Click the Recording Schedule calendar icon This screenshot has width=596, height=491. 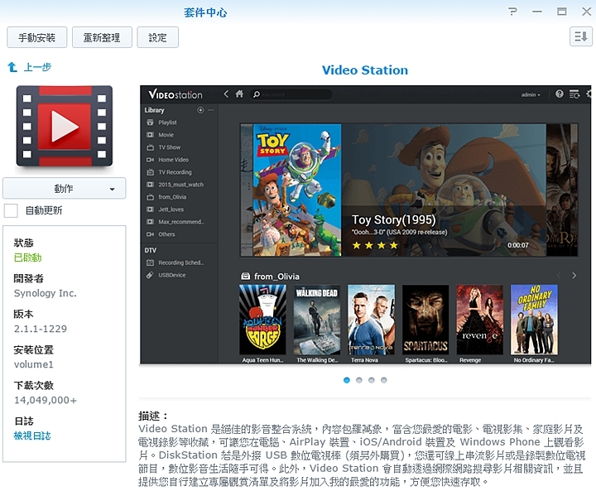point(150,262)
